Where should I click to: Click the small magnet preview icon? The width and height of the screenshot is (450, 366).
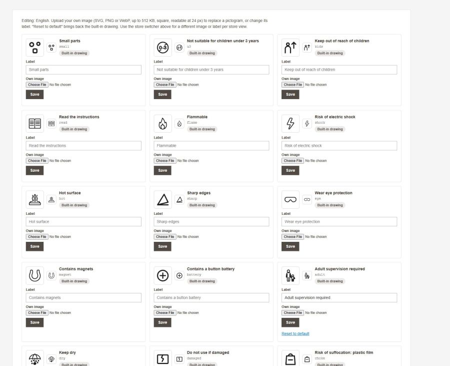point(51,275)
